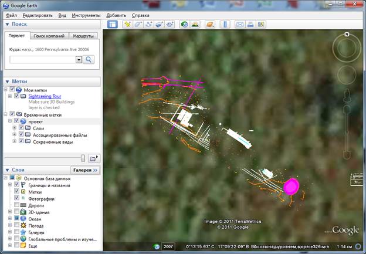Open the Добавить menu
This screenshot has height=254, width=366.
pyautogui.click(x=116, y=15)
